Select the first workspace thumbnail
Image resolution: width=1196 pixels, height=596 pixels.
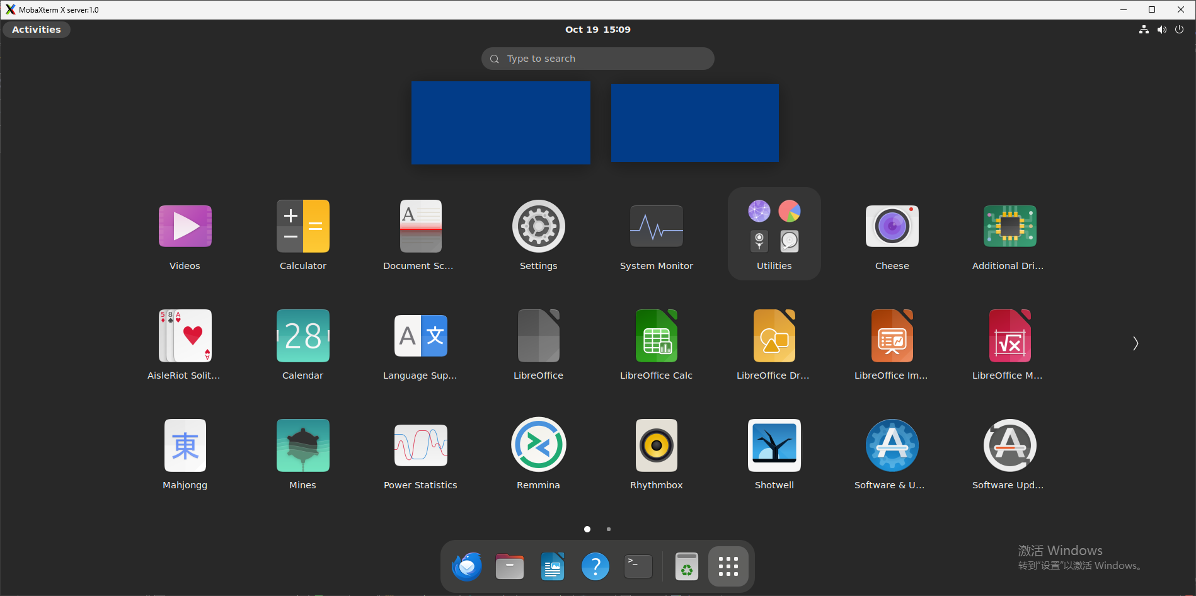[501, 123]
